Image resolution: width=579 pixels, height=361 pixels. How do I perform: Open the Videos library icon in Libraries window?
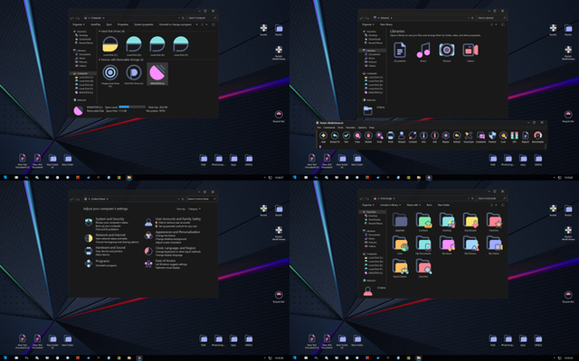pos(470,51)
